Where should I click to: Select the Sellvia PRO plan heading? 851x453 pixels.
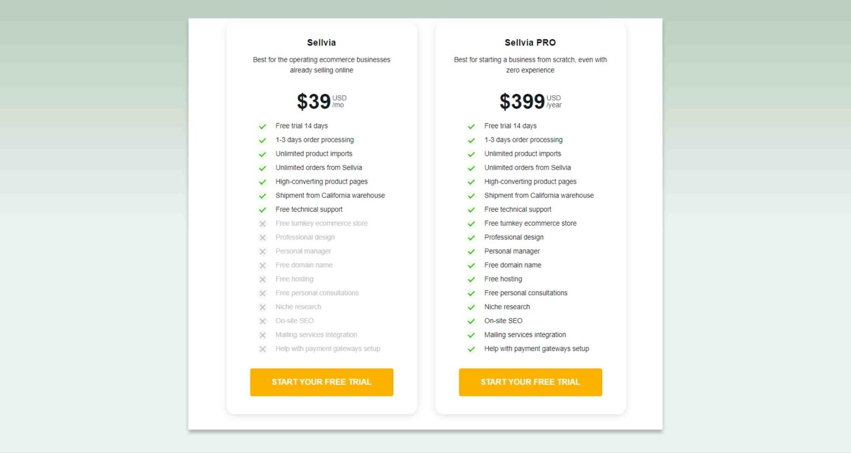(x=530, y=43)
